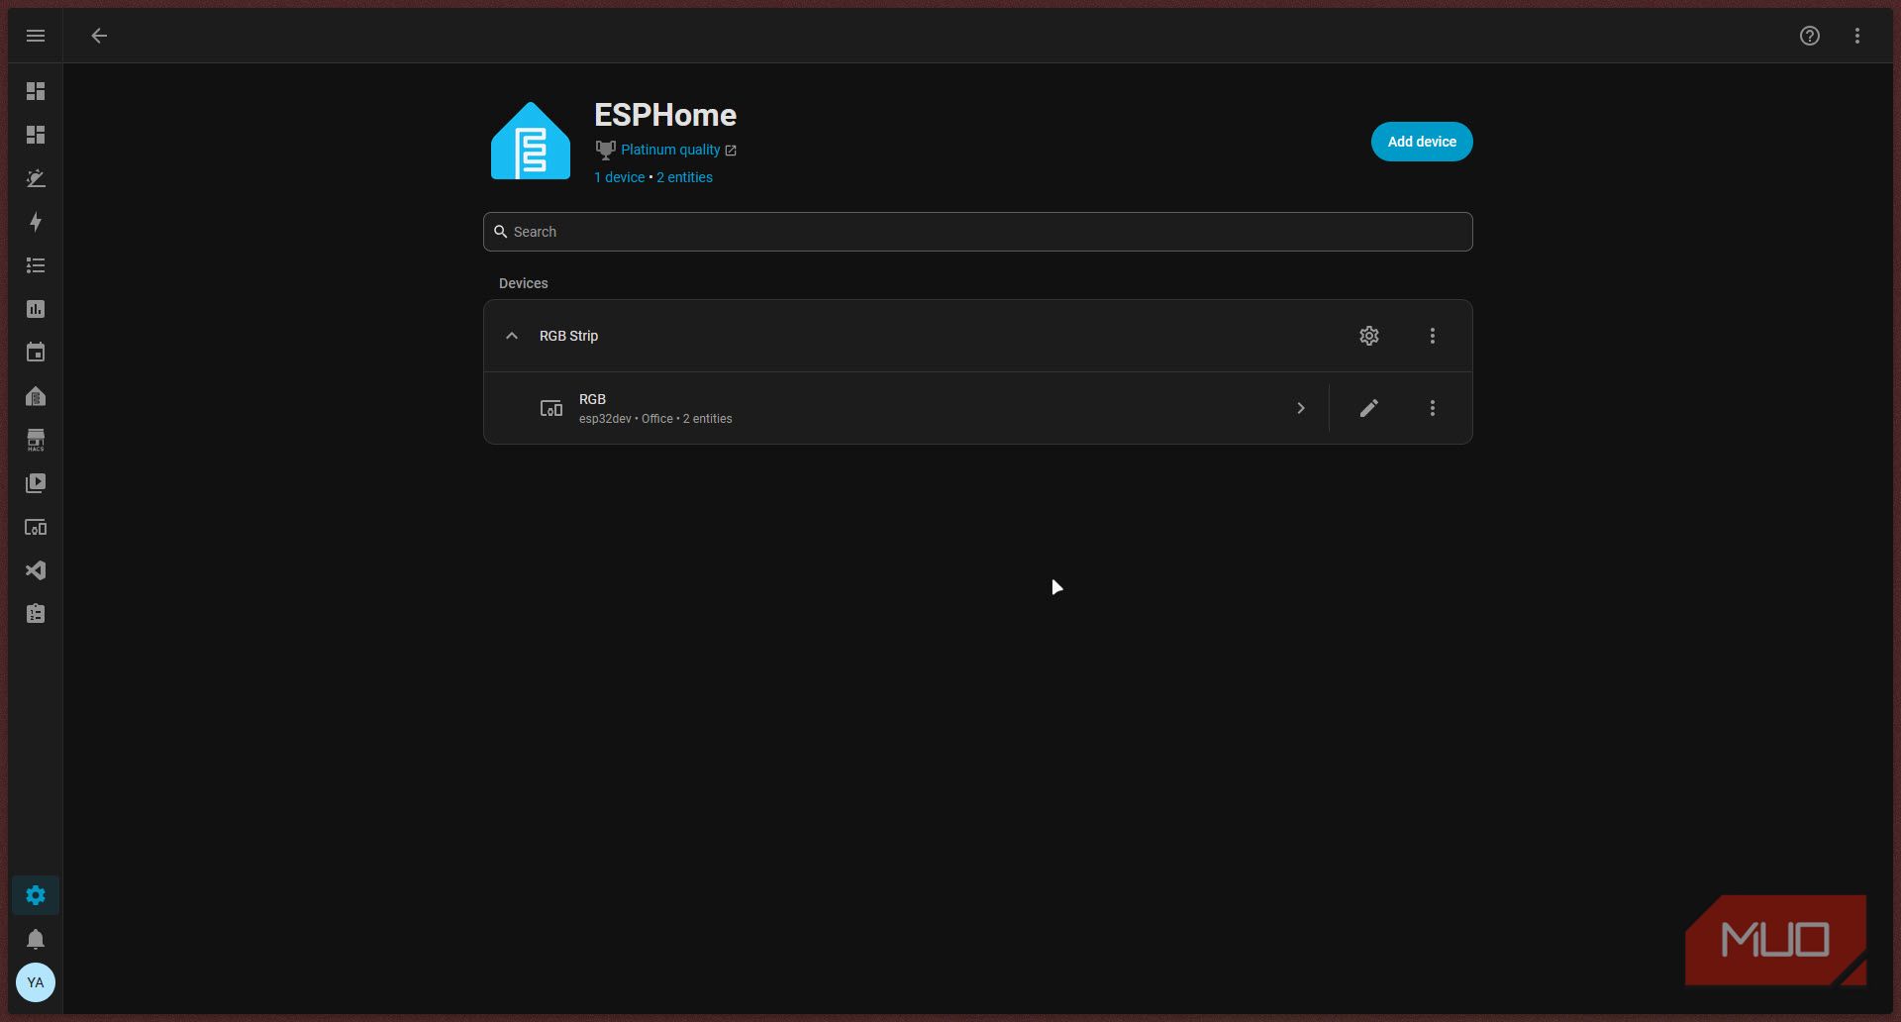Open Settings gear in sidebar
The height and width of the screenshot is (1022, 1901).
pyautogui.click(x=36, y=895)
